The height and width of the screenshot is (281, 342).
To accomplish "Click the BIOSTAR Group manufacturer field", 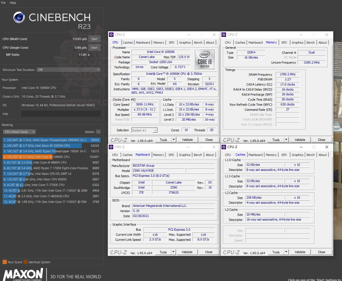I will tap(173, 166).
